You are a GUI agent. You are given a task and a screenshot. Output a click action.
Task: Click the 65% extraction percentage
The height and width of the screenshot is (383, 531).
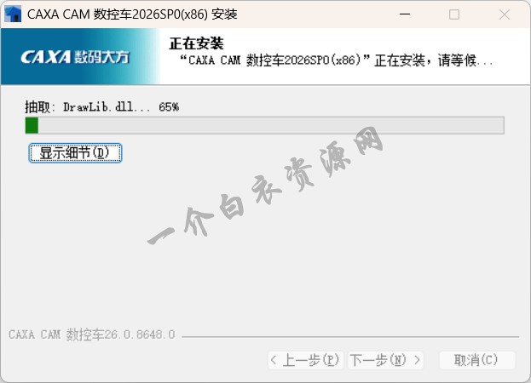(169, 106)
